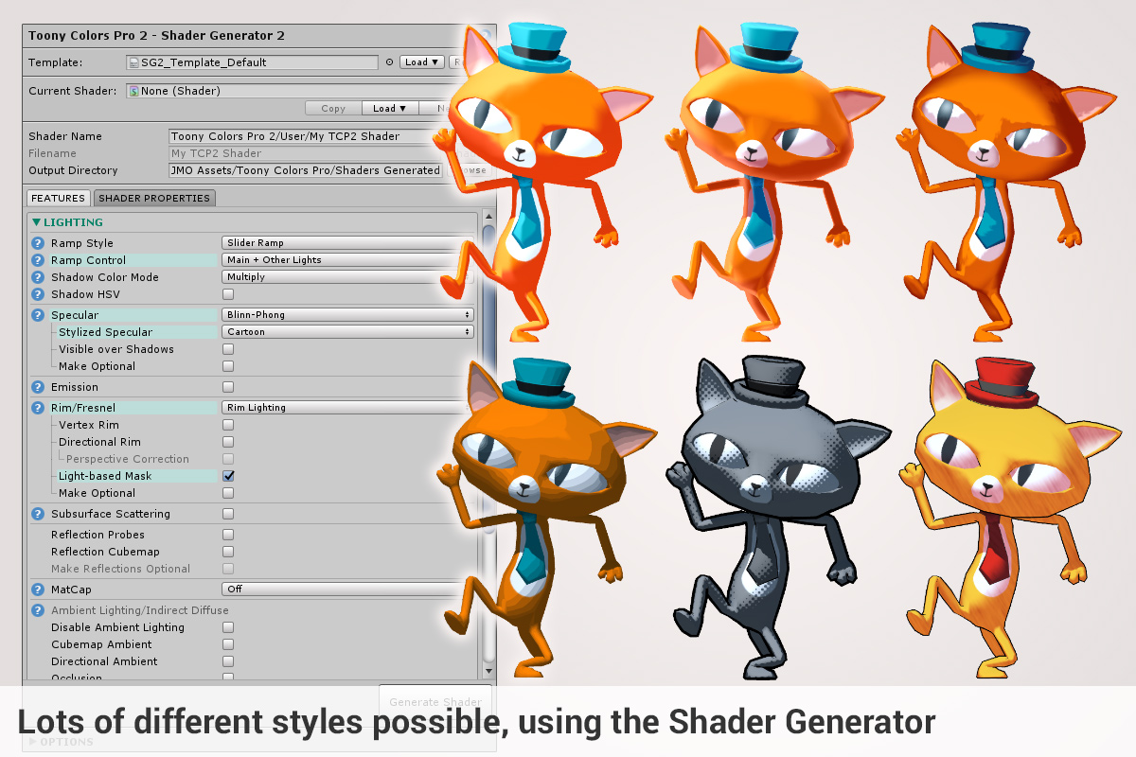Image resolution: width=1136 pixels, height=757 pixels.
Task: Open help for Ambient Lighting/Indirect Diffuse
Action: 38,610
